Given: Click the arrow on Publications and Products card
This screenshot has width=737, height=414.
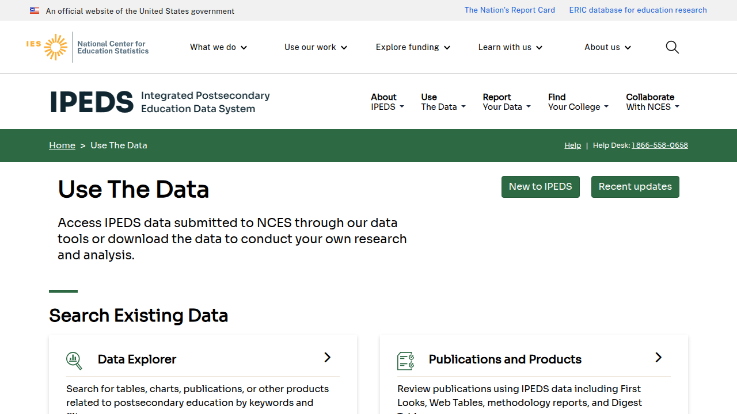Looking at the screenshot, I should coord(658,358).
